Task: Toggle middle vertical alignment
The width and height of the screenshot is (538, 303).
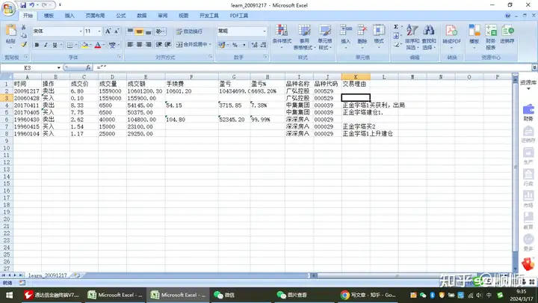Action: click(139, 31)
